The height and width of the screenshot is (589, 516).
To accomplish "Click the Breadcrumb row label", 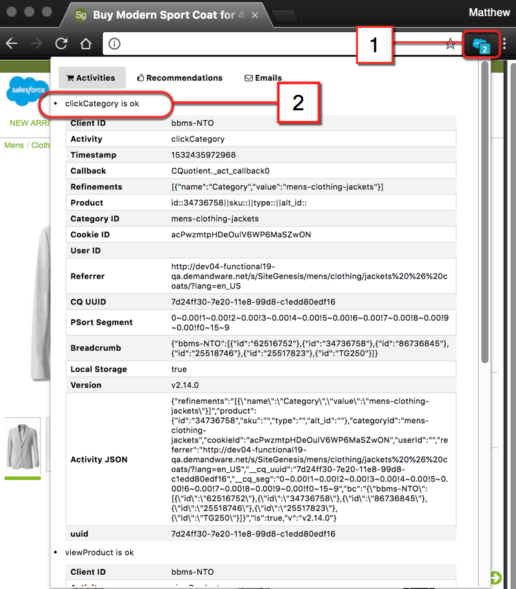I will click(x=95, y=348).
